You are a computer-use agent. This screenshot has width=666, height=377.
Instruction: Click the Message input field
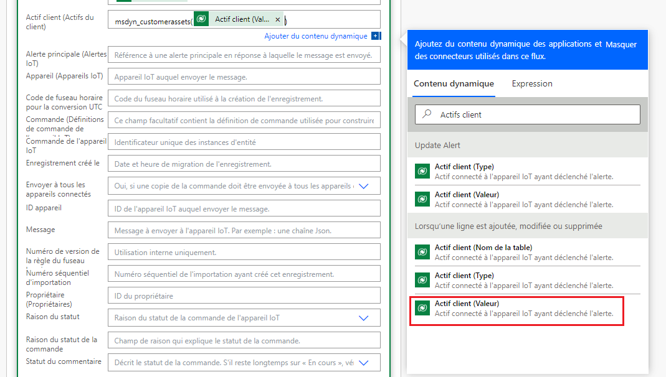[244, 230]
